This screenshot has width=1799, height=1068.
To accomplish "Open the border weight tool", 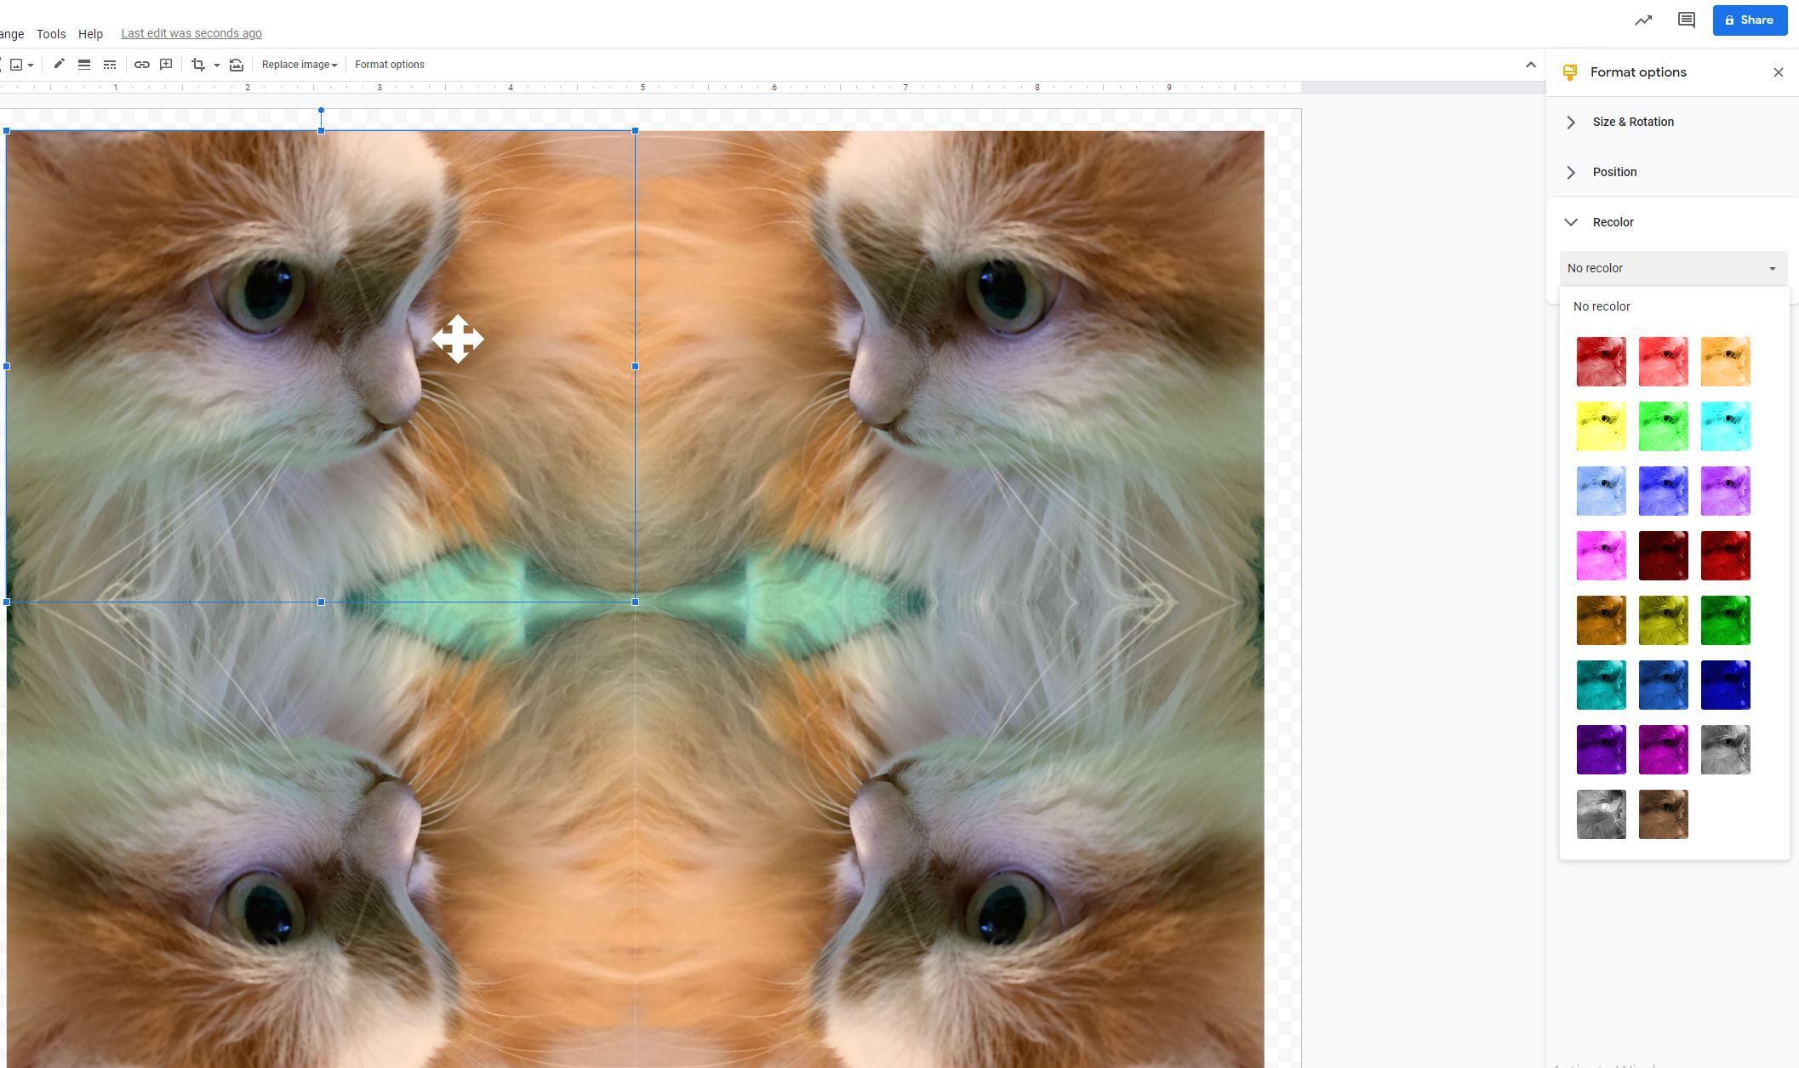I will (84, 65).
